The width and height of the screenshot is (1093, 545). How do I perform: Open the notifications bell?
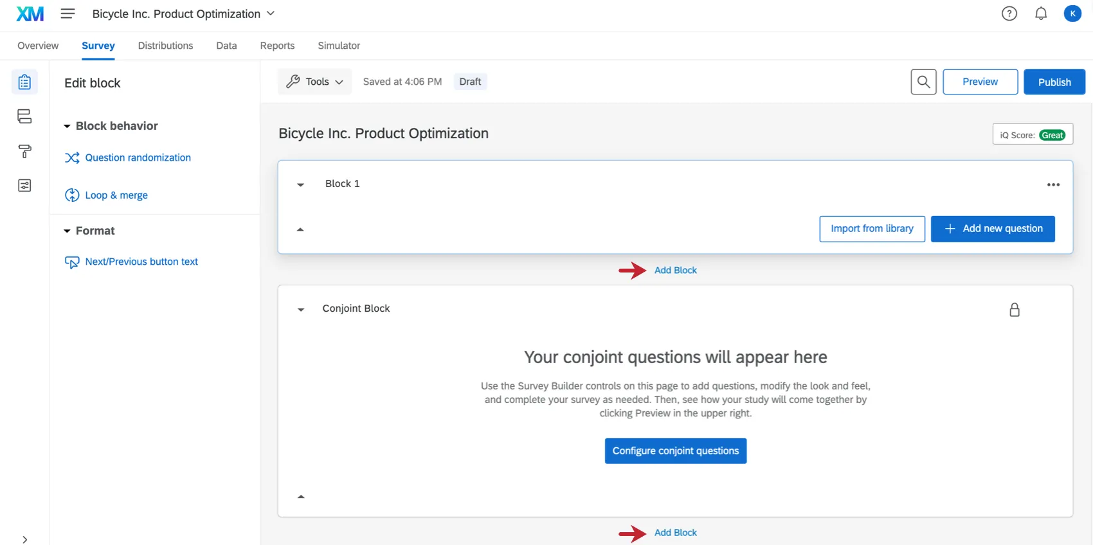coord(1040,13)
